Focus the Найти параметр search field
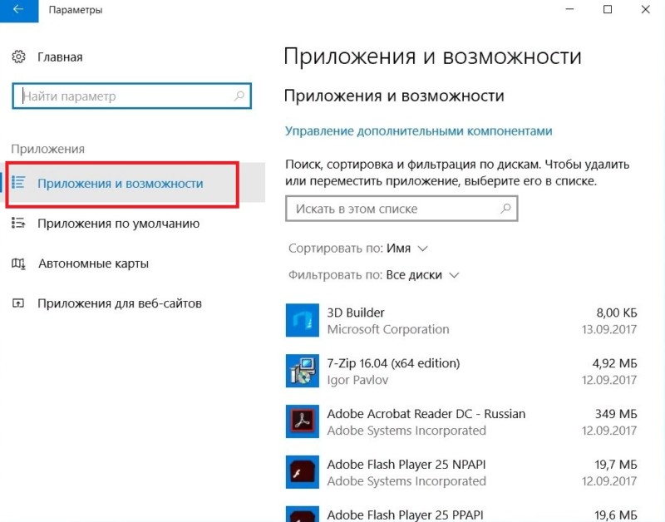This screenshot has height=522, width=665. pyautogui.click(x=131, y=96)
